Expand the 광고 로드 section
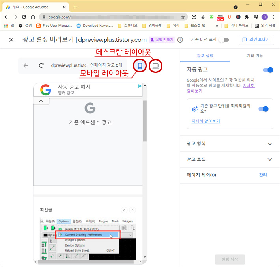280x267 pixels. [230, 159]
